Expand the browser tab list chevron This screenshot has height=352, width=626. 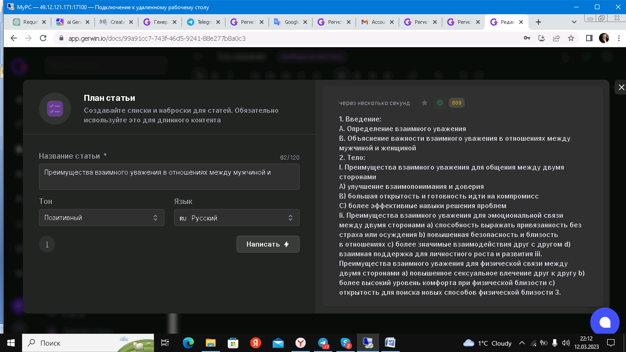(x=574, y=22)
